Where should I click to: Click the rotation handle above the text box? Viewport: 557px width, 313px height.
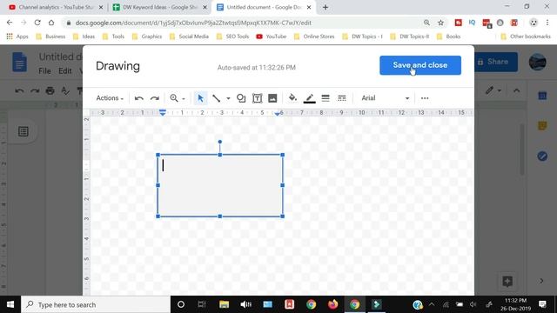coord(220,142)
